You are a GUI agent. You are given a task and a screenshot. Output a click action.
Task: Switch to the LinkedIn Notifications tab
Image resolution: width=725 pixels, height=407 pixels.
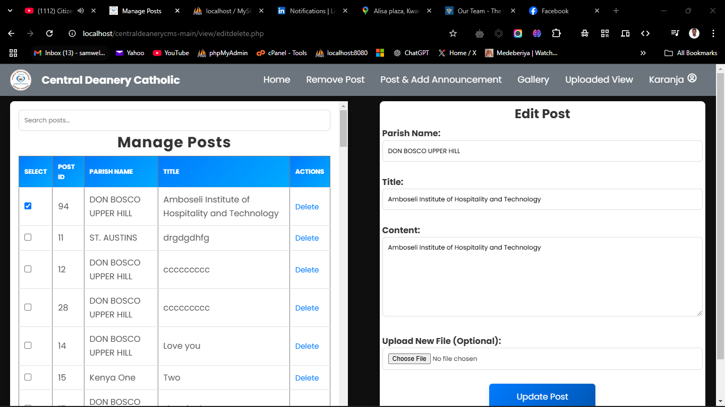[312, 11]
